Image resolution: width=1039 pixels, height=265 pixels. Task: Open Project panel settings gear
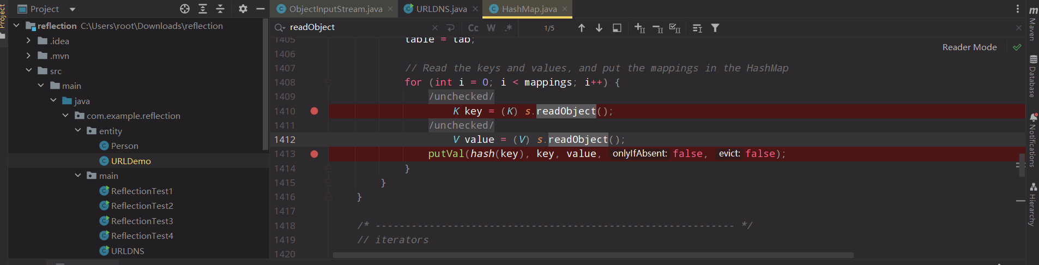(x=243, y=9)
